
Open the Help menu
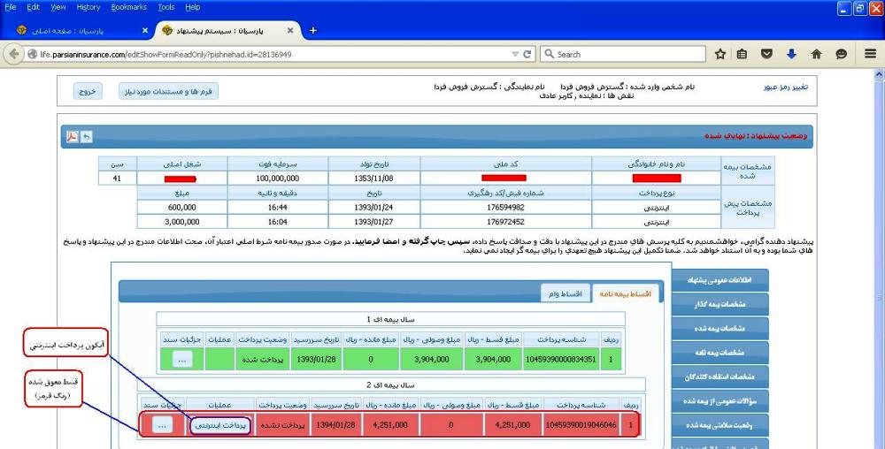[192, 7]
